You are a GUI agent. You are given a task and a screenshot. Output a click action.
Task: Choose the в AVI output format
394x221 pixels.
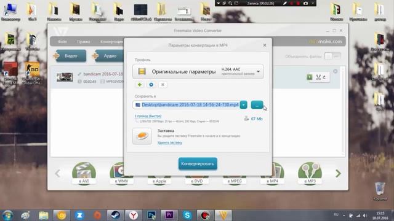click(x=84, y=173)
